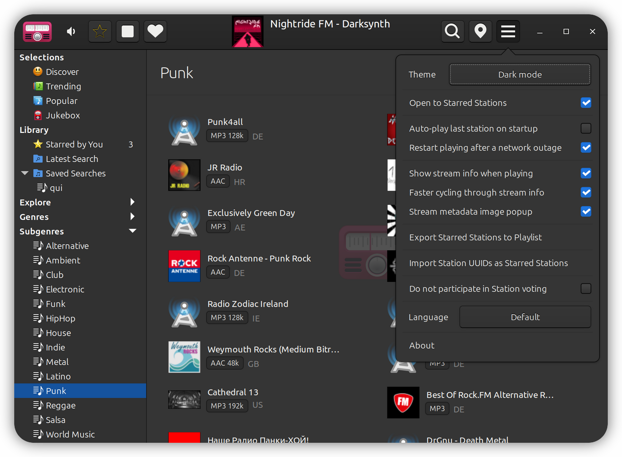Expand the Explore section arrow
This screenshot has height=457, width=622.
coord(132,202)
